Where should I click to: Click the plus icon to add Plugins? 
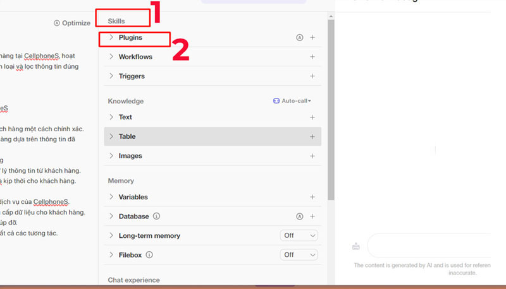[x=312, y=38]
